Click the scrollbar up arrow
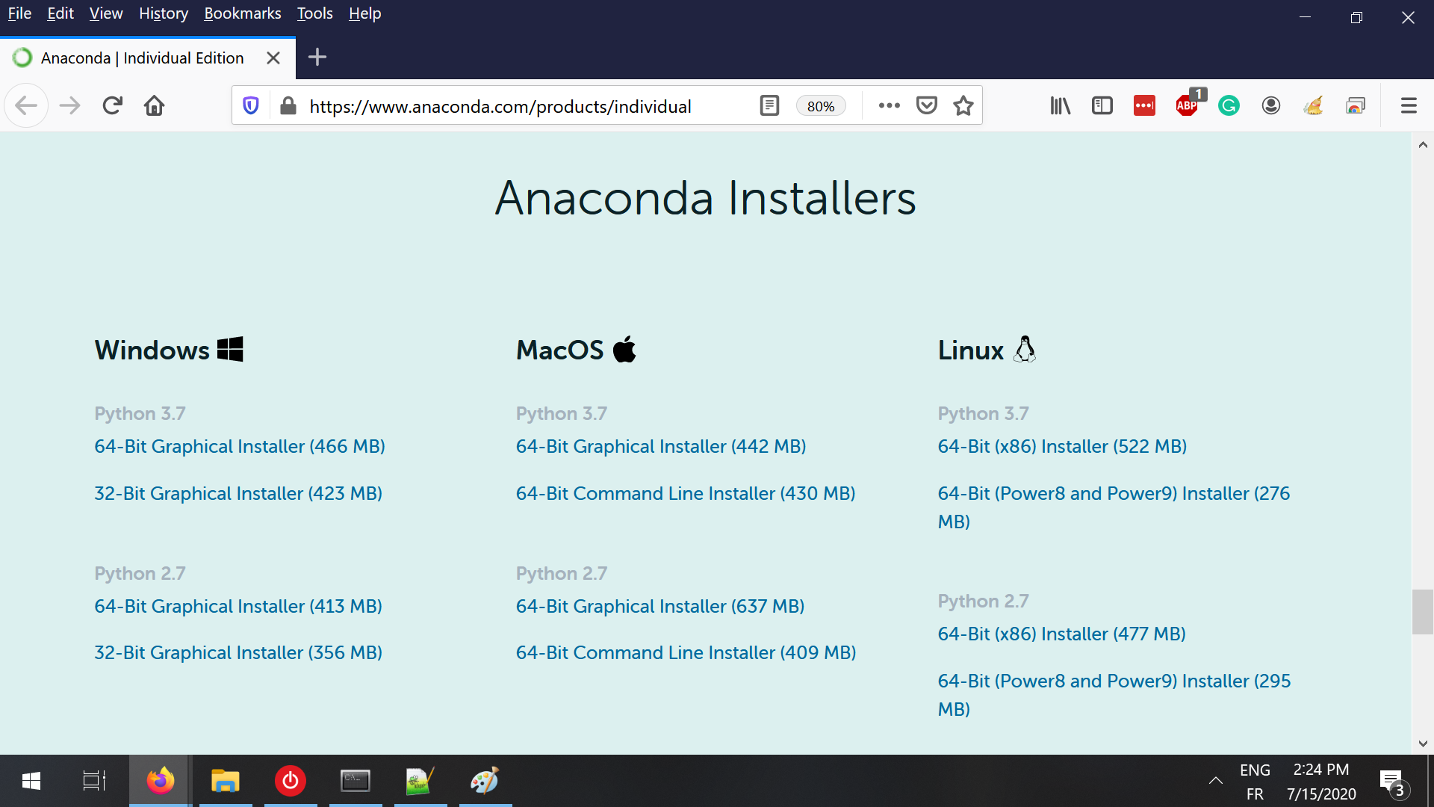1434x807 pixels. tap(1422, 145)
